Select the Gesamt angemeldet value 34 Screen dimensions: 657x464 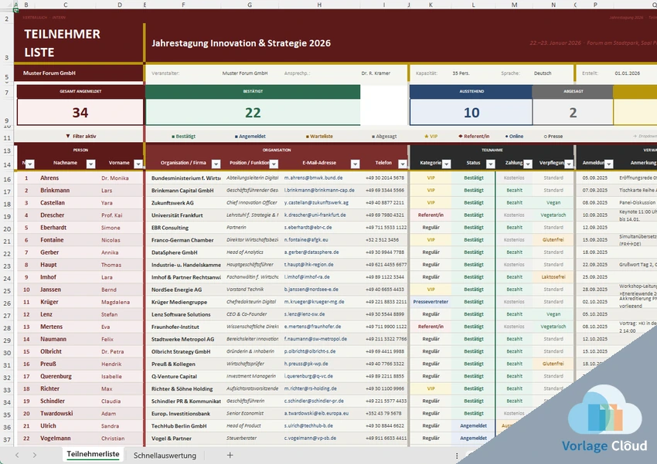pyautogui.click(x=80, y=113)
